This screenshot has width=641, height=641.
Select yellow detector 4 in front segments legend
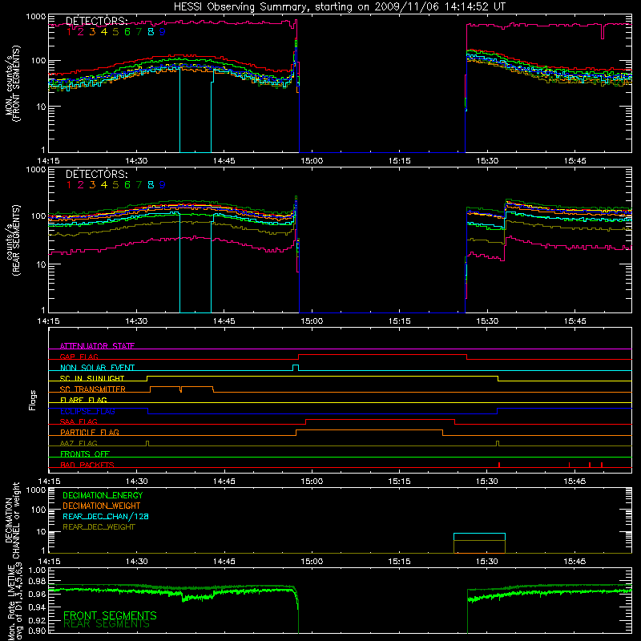point(104,31)
